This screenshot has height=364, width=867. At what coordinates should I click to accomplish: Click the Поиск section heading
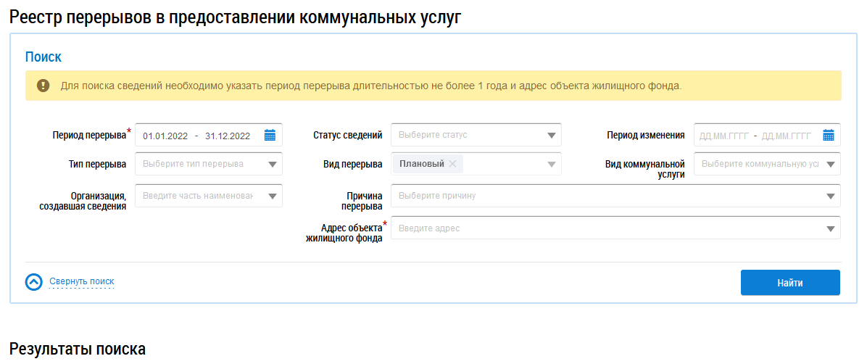click(x=43, y=57)
